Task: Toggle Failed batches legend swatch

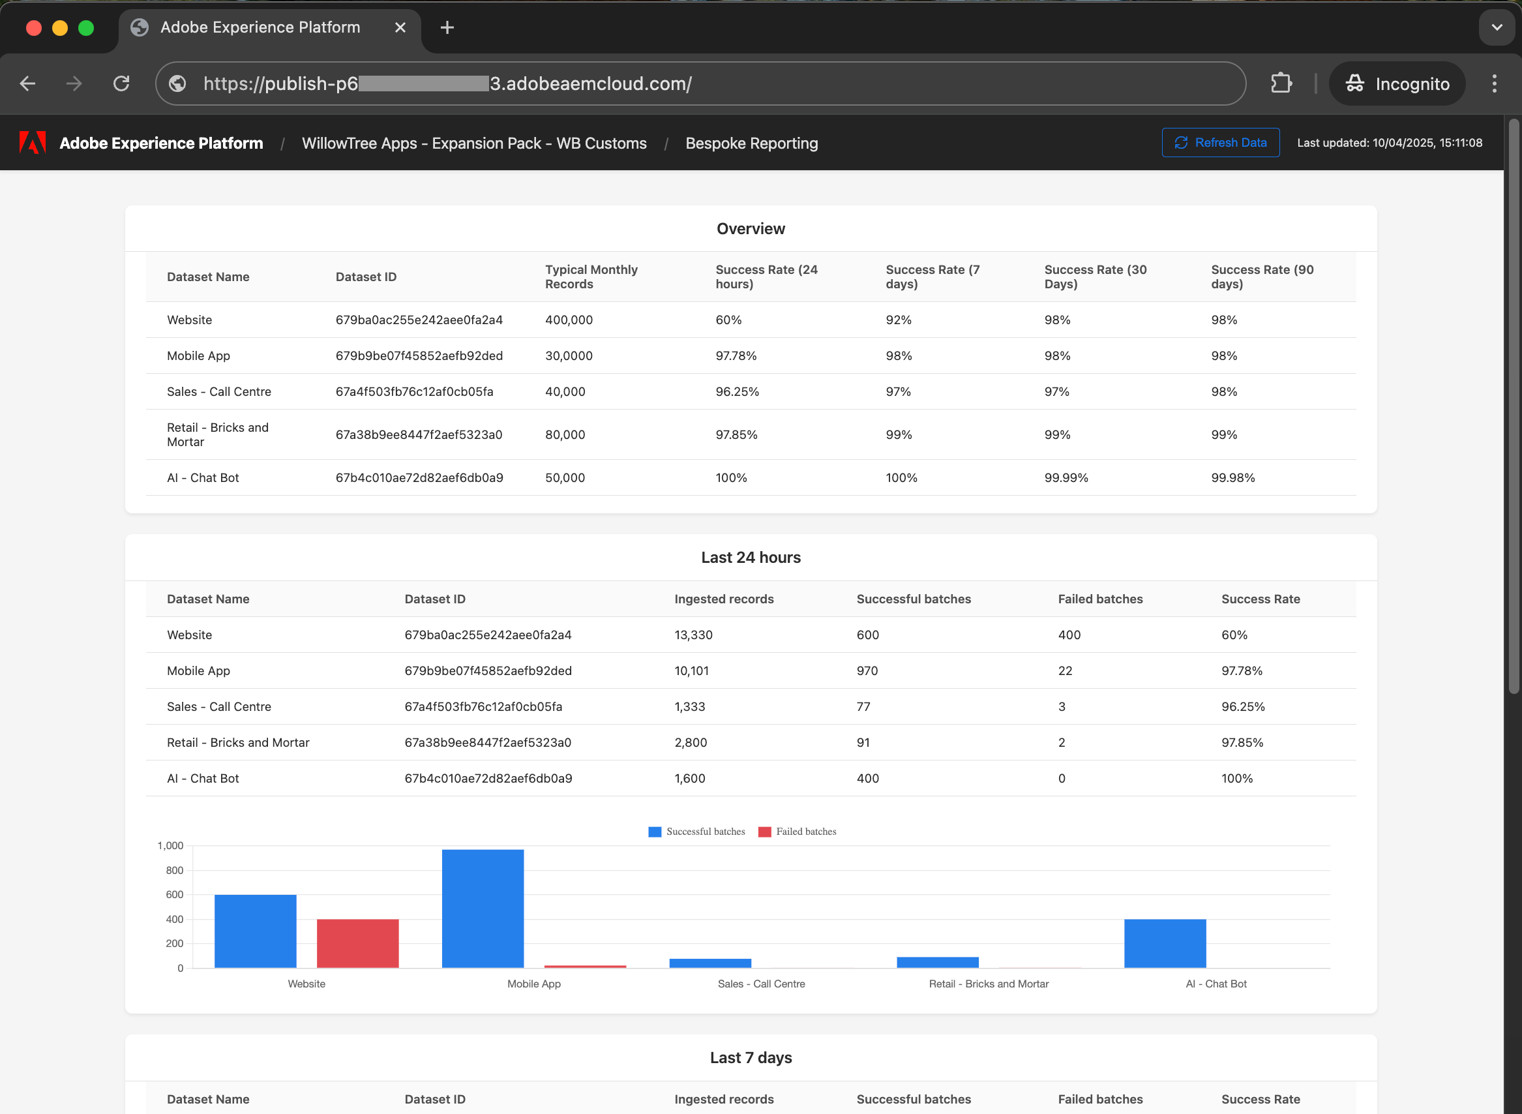Action: pos(764,832)
